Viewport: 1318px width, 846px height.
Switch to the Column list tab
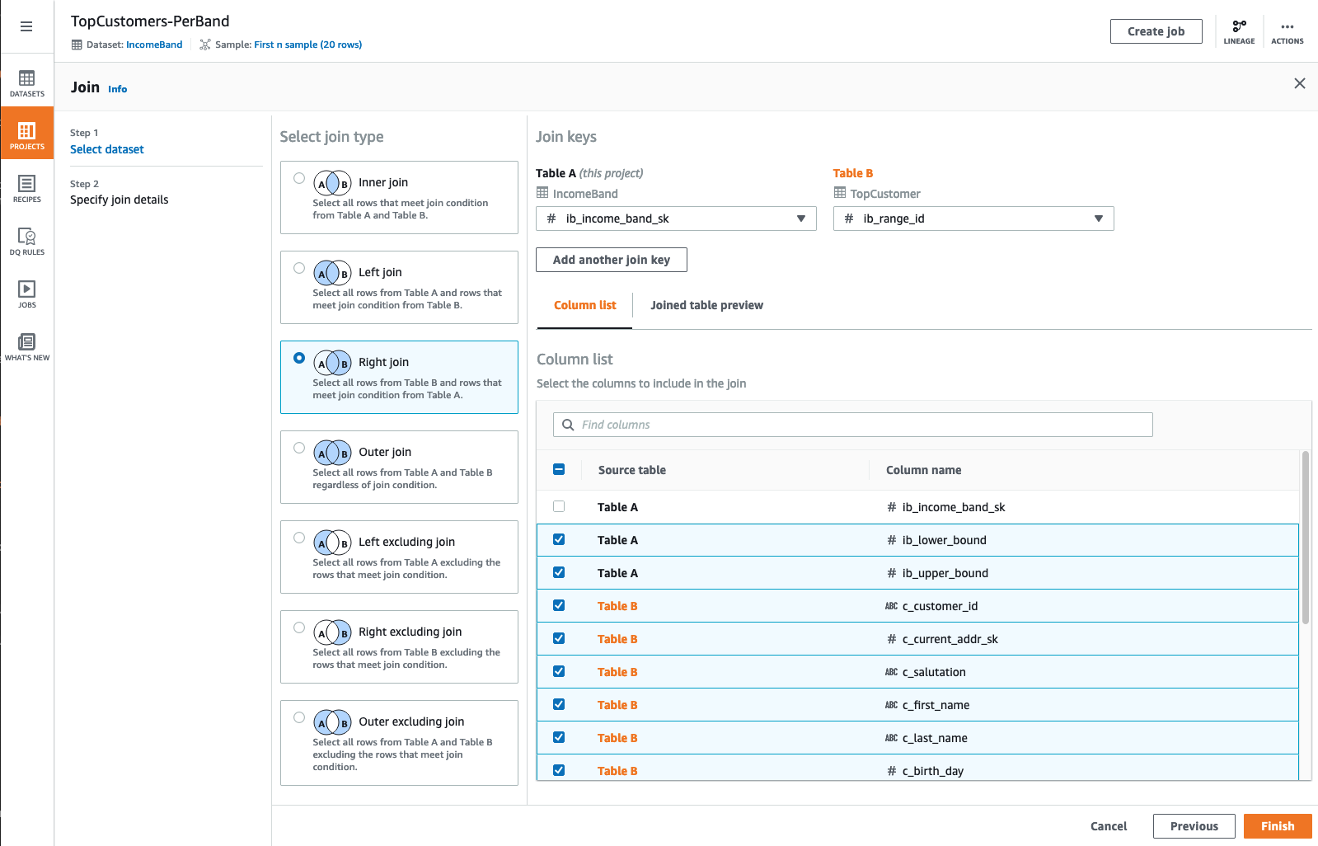coord(584,305)
